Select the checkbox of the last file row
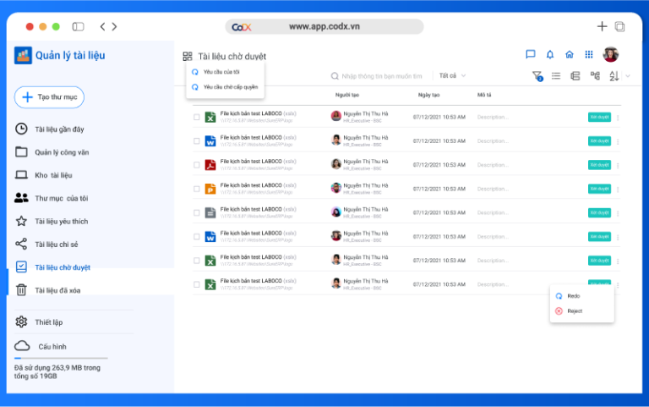 (x=197, y=283)
